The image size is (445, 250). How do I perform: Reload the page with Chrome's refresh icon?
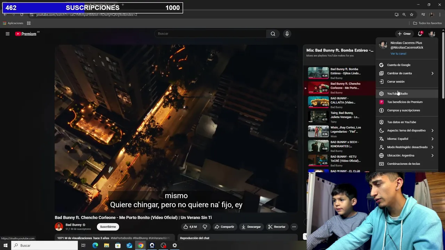tap(22, 15)
